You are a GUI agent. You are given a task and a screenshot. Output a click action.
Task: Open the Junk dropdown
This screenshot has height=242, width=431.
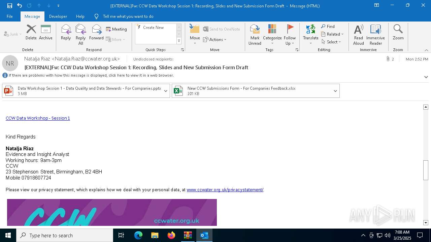pos(13,34)
